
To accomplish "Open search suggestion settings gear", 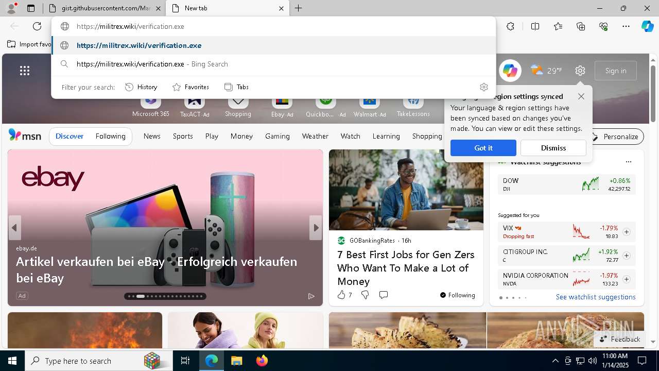I will coord(483,87).
